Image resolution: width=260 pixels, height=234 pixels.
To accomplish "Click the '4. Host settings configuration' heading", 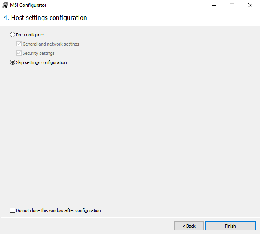I will pos(45,18).
